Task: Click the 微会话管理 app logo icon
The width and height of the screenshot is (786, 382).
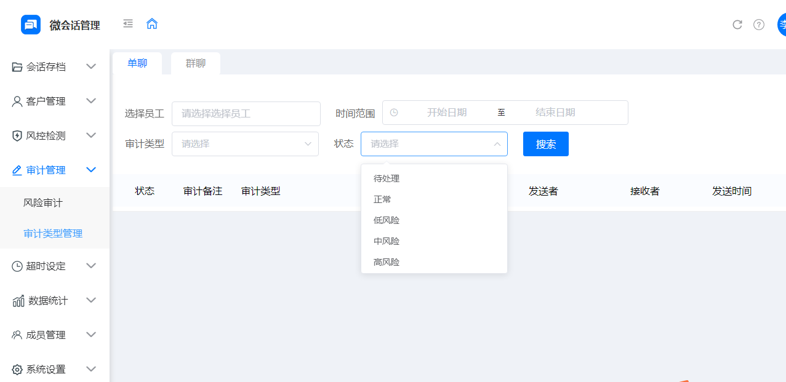Action: (x=30, y=25)
